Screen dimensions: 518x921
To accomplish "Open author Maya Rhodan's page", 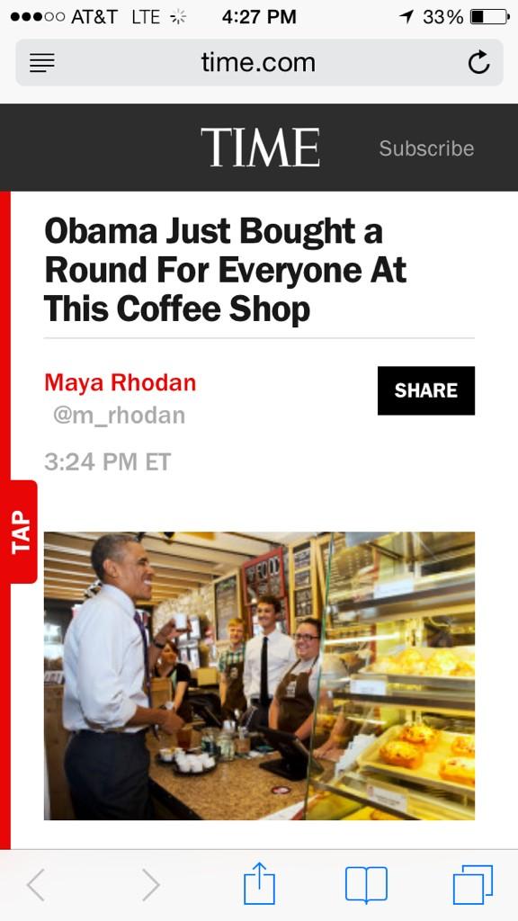I will tap(121, 382).
